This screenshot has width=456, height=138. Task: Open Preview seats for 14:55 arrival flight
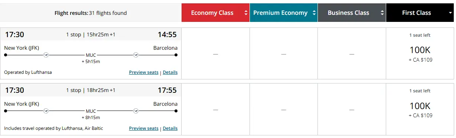[x=144, y=72]
